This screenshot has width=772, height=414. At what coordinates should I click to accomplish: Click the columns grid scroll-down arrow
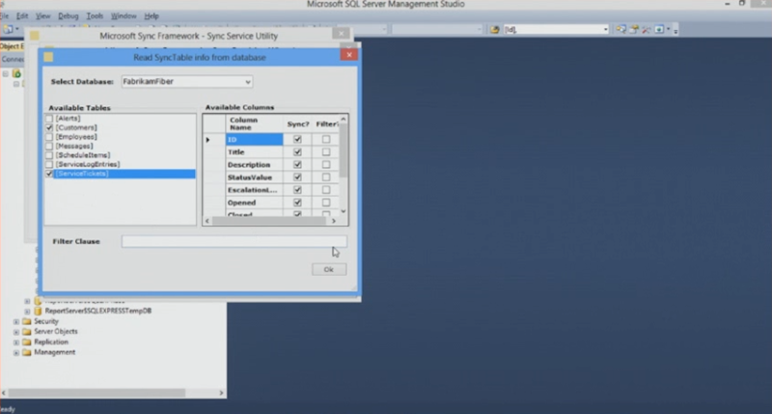344,211
